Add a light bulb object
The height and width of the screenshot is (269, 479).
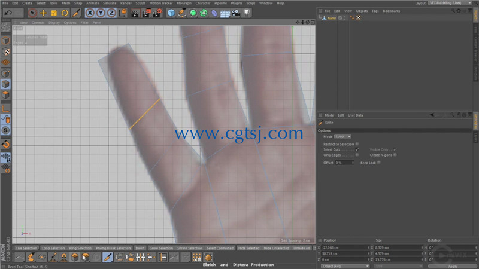tap(247, 13)
